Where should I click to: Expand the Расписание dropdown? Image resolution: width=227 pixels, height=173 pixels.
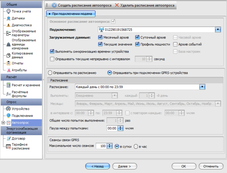point(202,87)
